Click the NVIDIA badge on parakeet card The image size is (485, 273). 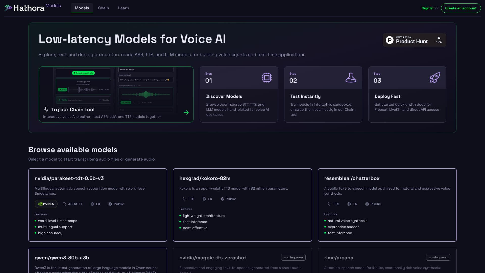[46, 204]
